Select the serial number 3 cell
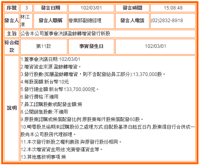The width and height of the screenshot is (200, 165). 26,8
